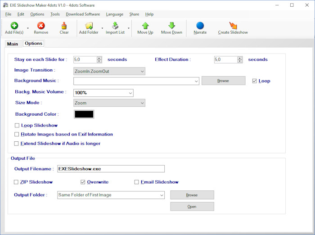This screenshot has height=235, width=315.
Task: Open the Add File(s) dropdown arrow
Action: [x=28, y=28]
